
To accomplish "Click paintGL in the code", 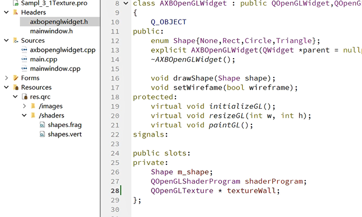I will [x=225, y=125].
